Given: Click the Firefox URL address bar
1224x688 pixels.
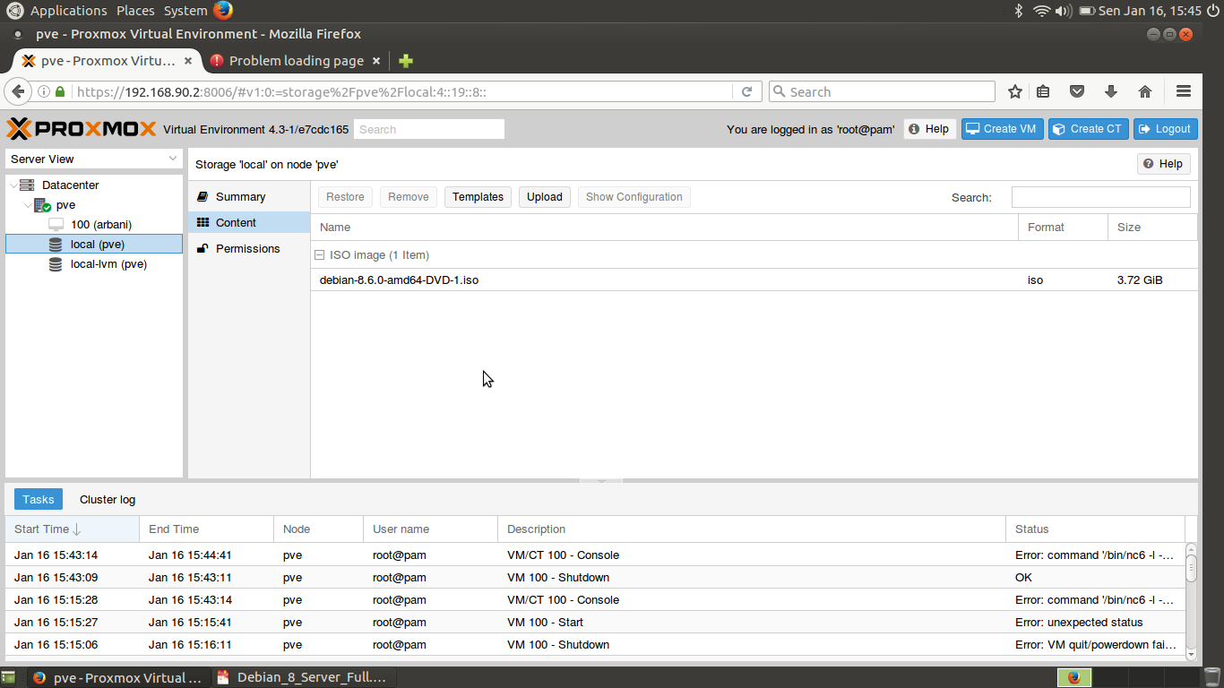Looking at the screenshot, I should click(x=401, y=91).
